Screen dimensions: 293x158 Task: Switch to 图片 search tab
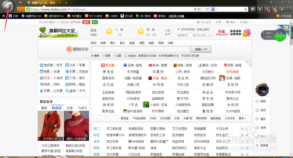(113, 43)
